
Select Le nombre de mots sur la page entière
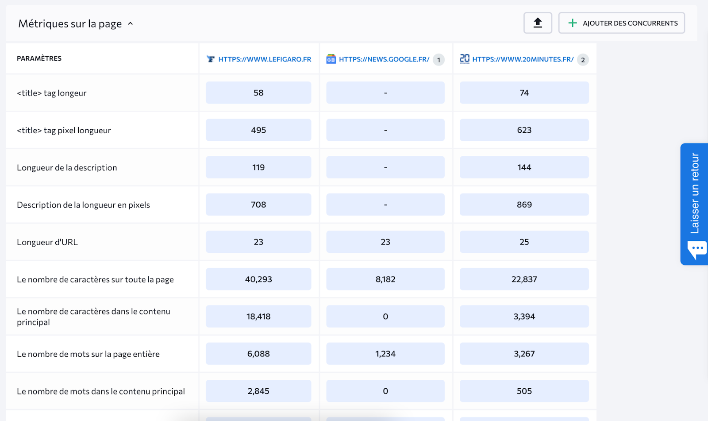point(88,354)
